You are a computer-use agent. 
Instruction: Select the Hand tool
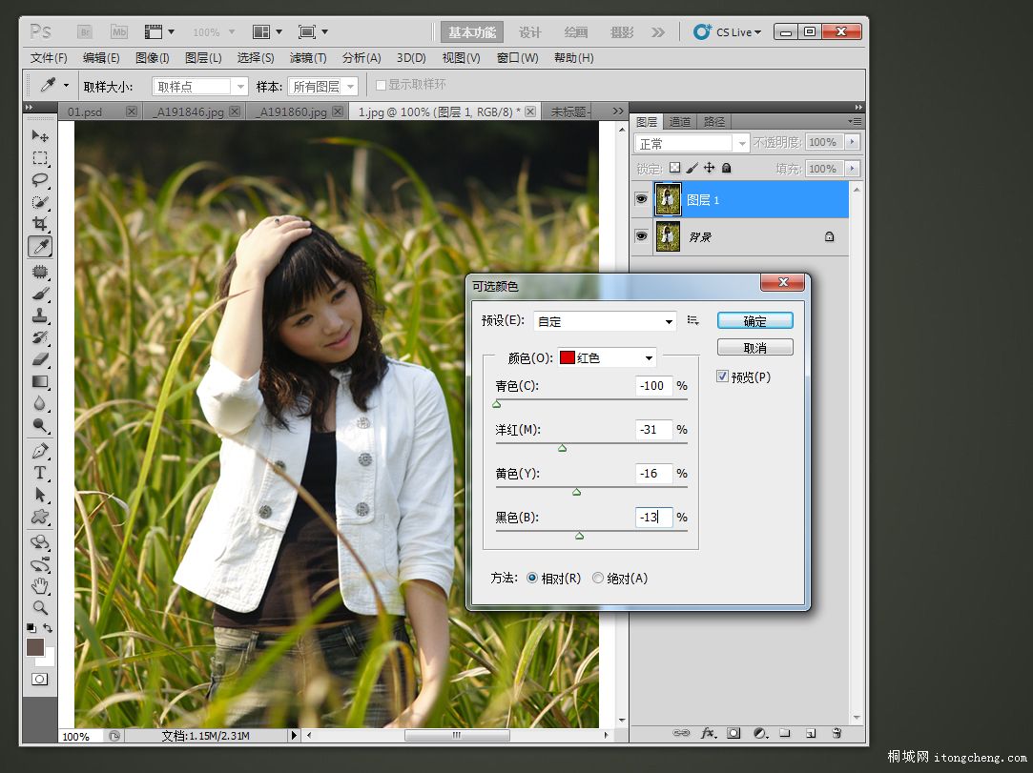click(40, 585)
